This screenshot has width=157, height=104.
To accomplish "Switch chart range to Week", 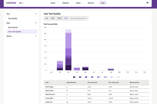I will (53, 18).
